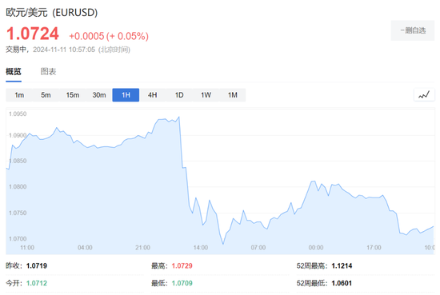The height and width of the screenshot is (295, 440).
Task: Click the 1.0724 current price
Action: [x=33, y=34]
